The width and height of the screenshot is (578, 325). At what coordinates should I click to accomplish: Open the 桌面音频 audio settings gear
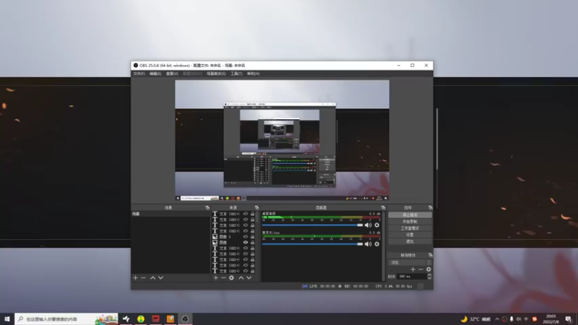pyautogui.click(x=376, y=225)
